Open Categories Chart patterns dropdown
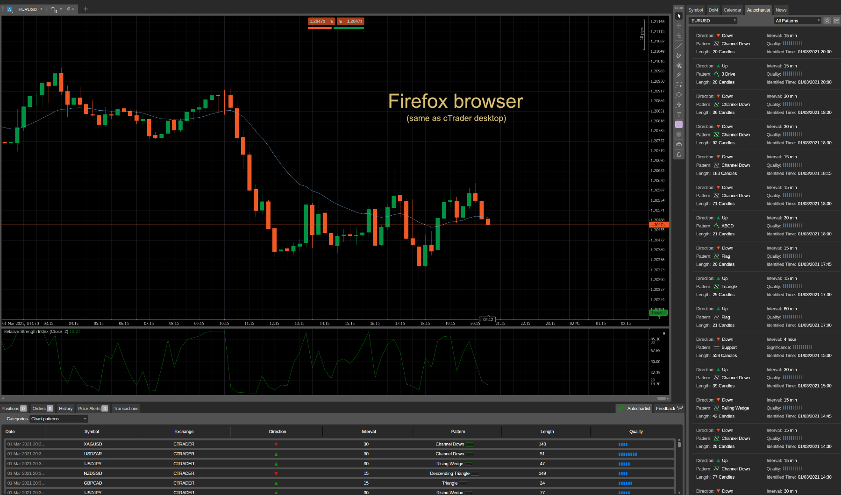 coord(59,419)
